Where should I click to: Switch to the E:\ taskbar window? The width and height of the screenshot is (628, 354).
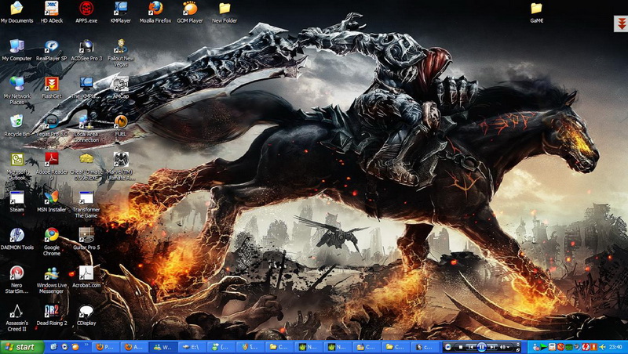coord(192,347)
